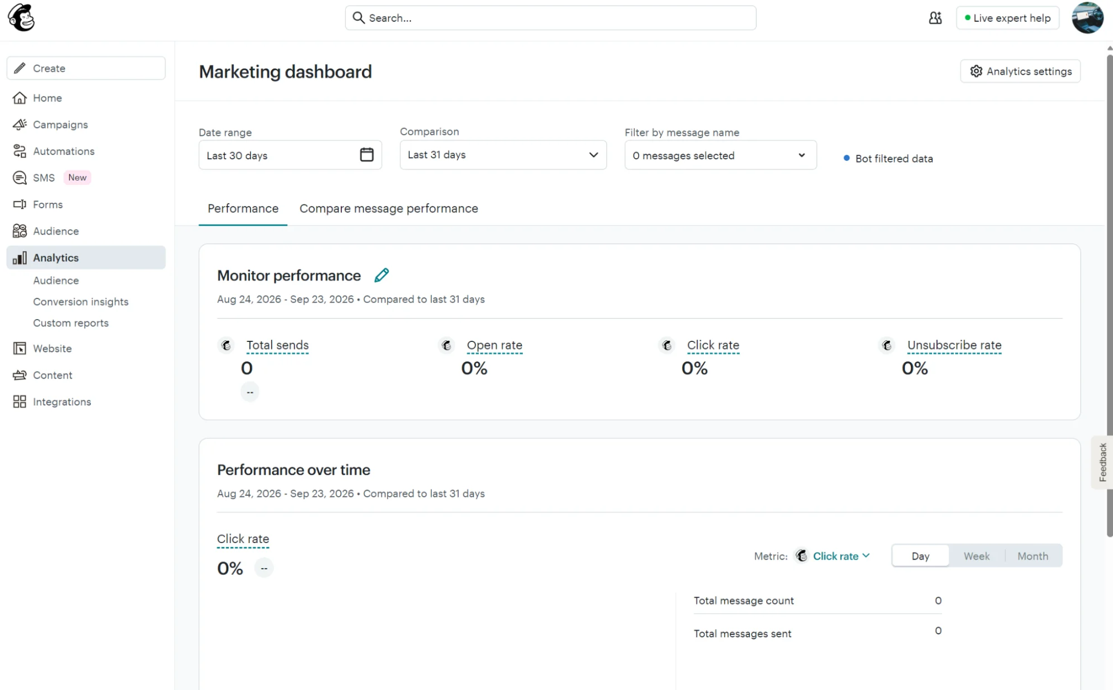Click the Audience people icon in sidebar
Image resolution: width=1113 pixels, height=690 pixels.
(x=19, y=231)
